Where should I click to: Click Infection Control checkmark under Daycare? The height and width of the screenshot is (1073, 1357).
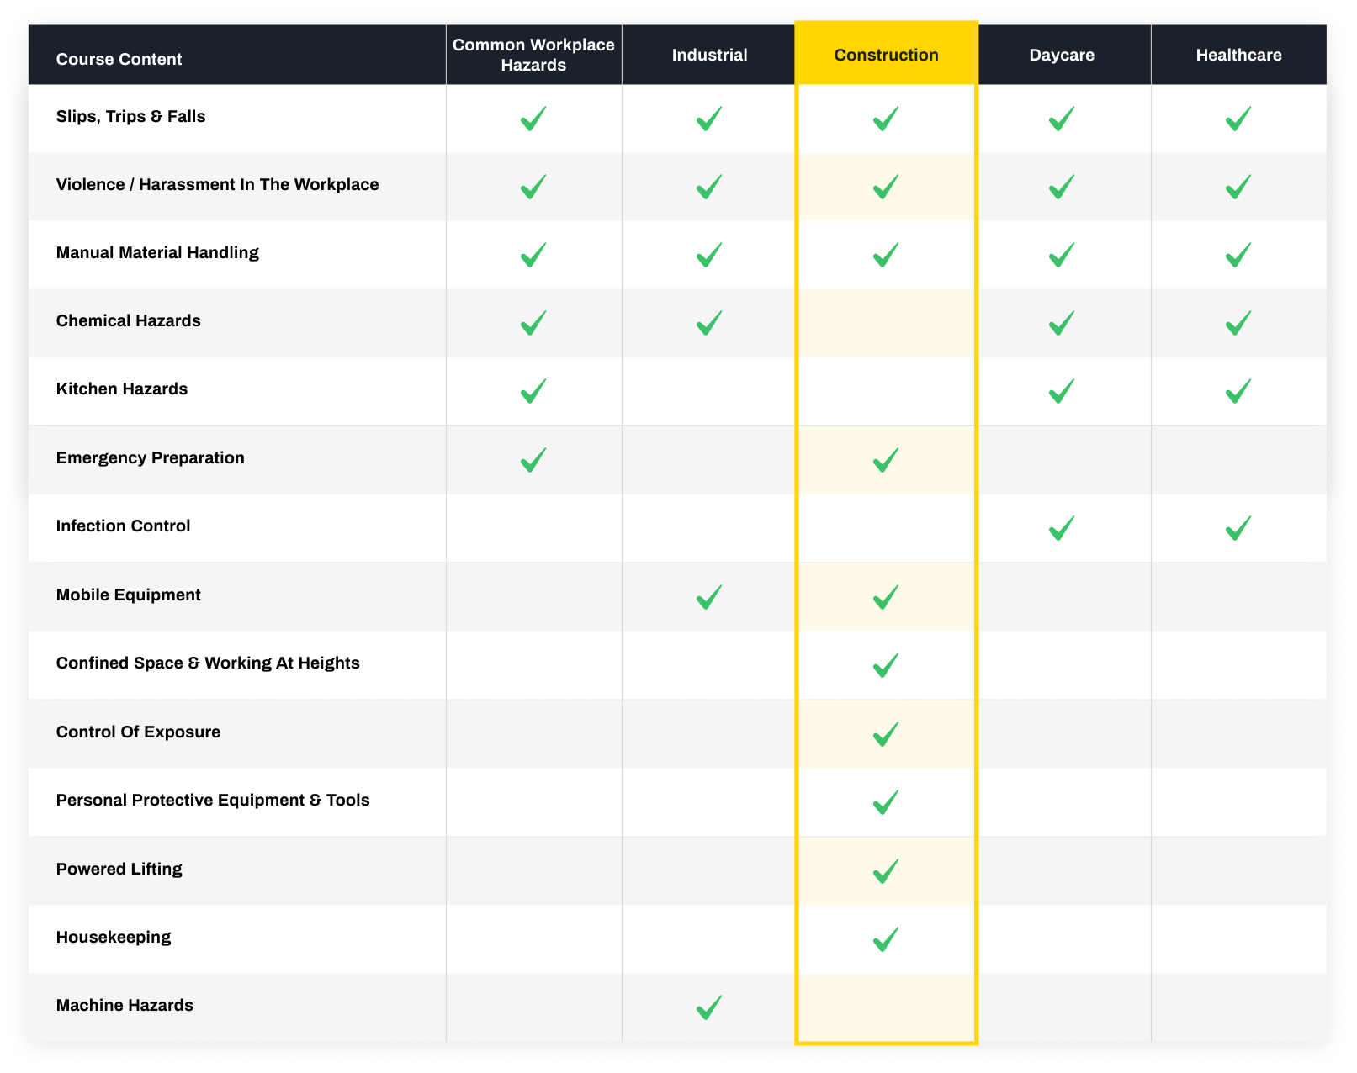1062,528
